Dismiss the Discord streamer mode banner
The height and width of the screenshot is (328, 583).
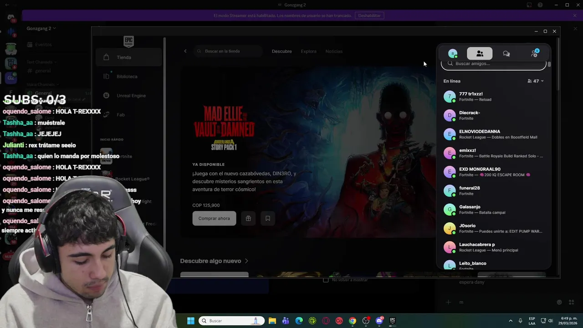(575, 15)
